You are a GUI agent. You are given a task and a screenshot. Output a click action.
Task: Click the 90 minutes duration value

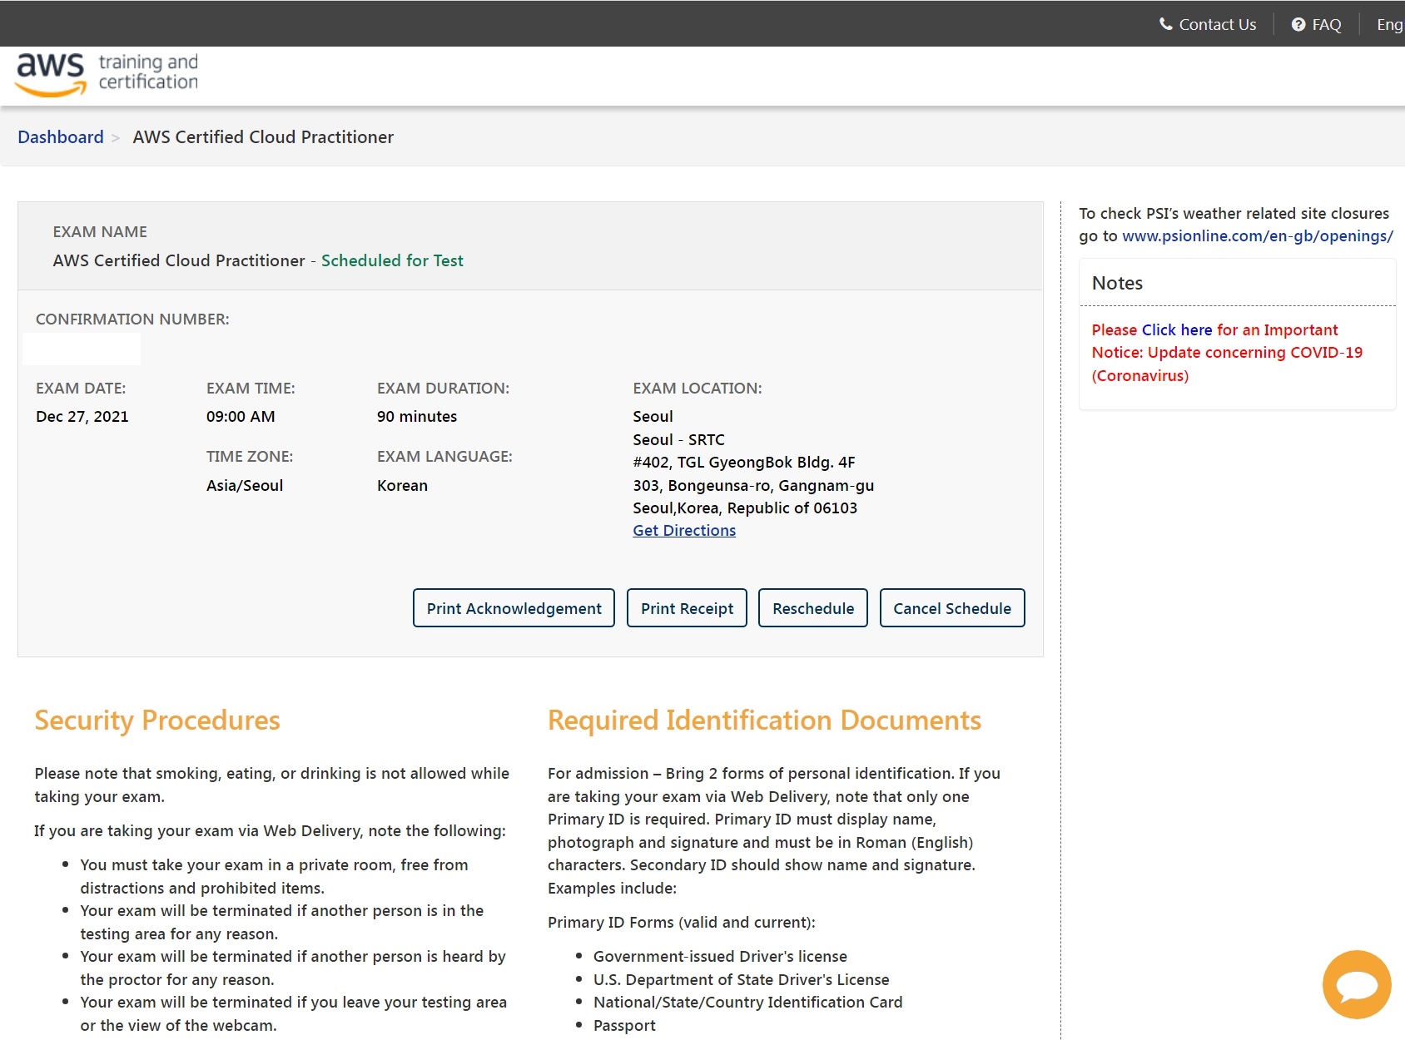417,417
